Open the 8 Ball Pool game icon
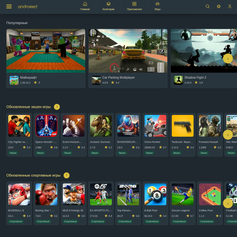The height and width of the screenshot is (237, 237). tap(155, 194)
